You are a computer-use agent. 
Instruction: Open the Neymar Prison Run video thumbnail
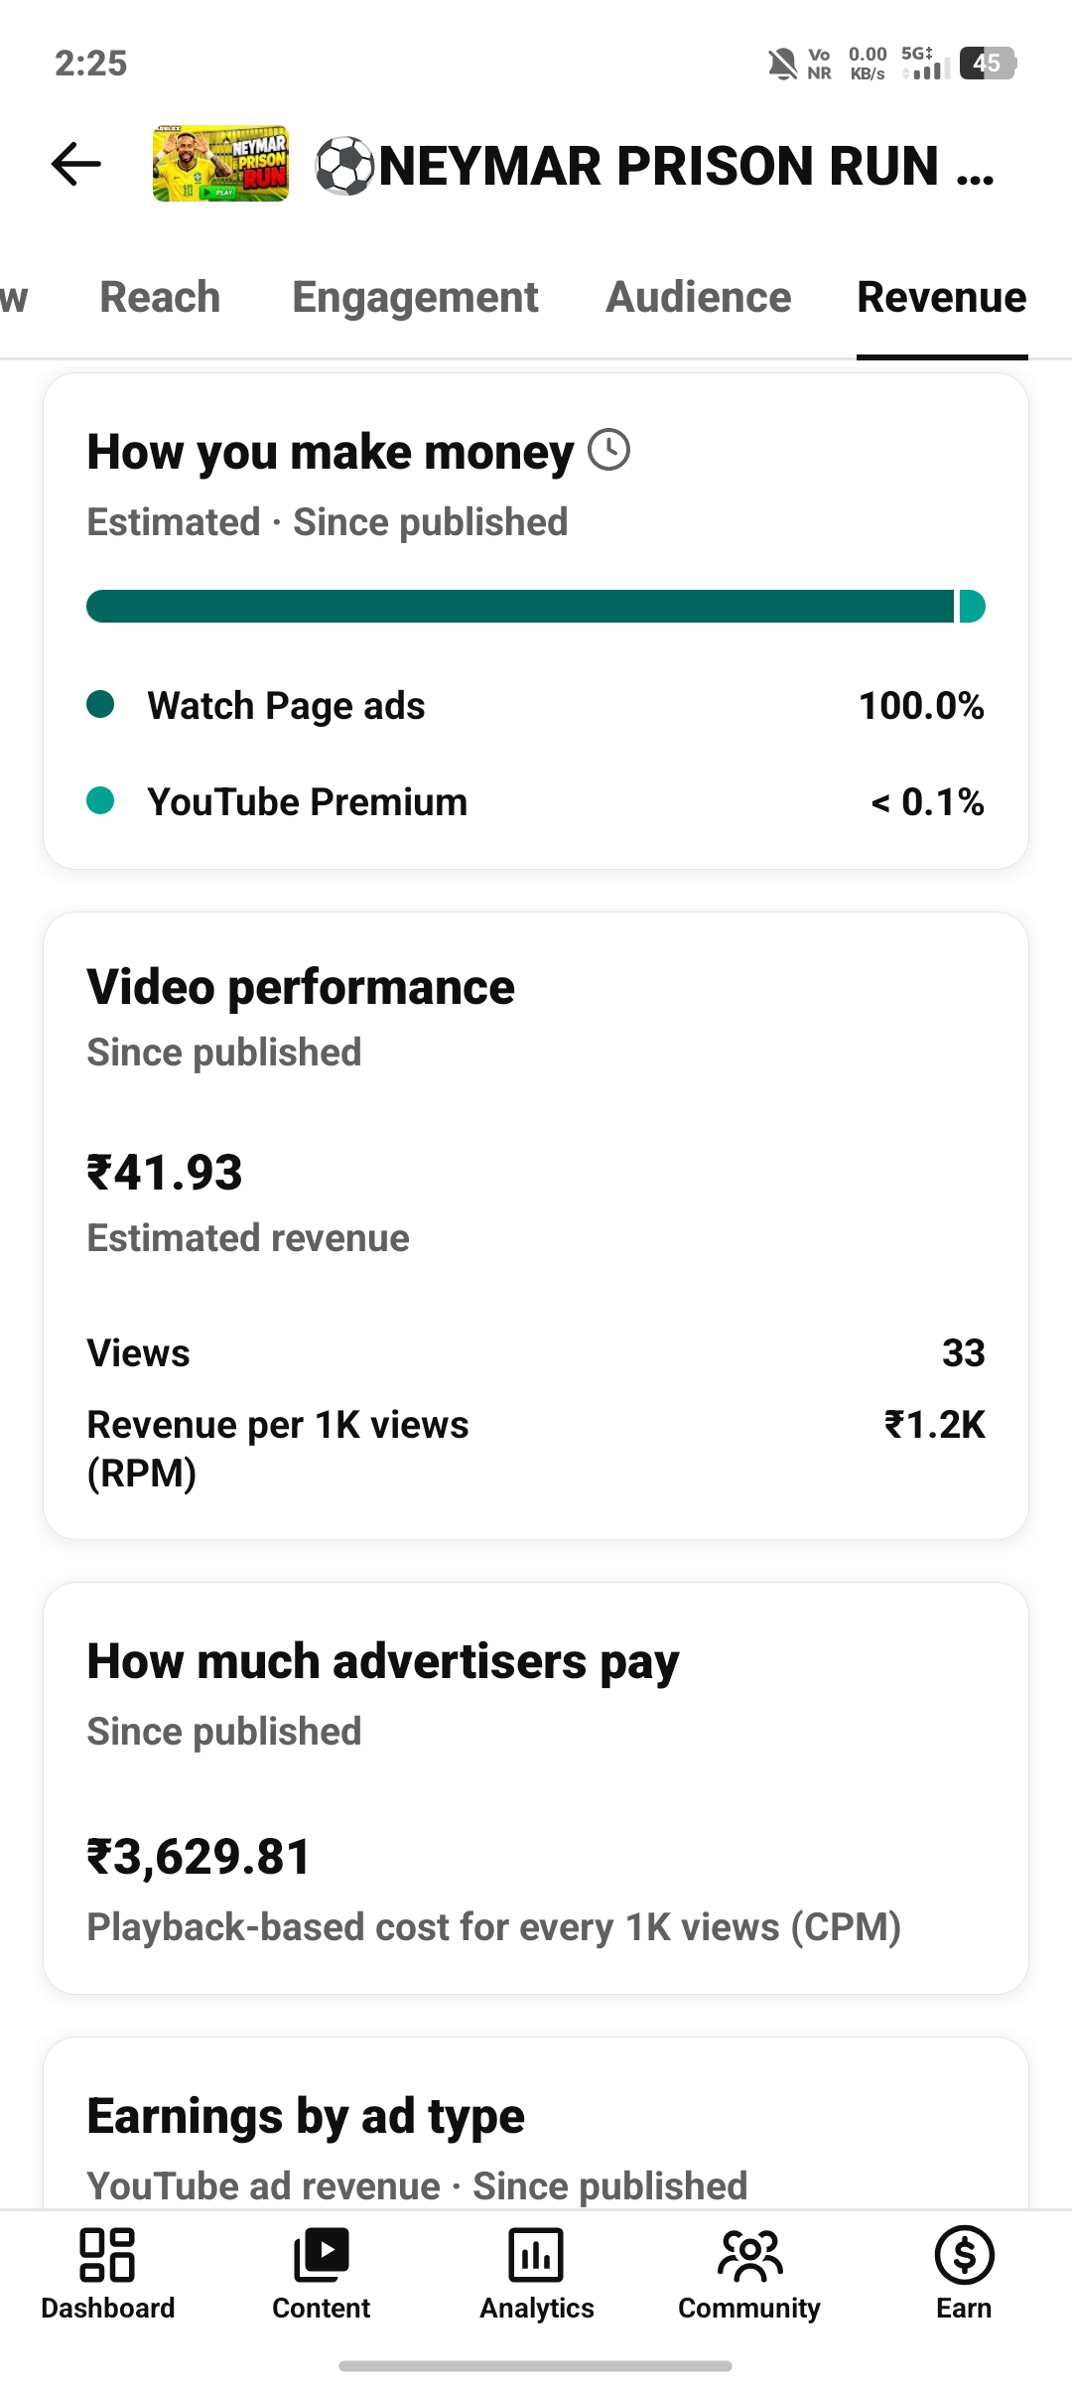(220, 164)
